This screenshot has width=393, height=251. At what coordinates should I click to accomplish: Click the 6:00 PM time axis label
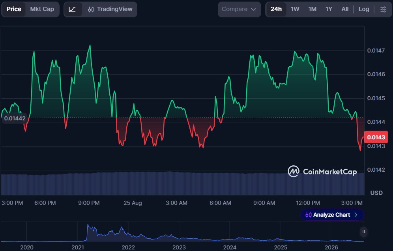(45, 203)
